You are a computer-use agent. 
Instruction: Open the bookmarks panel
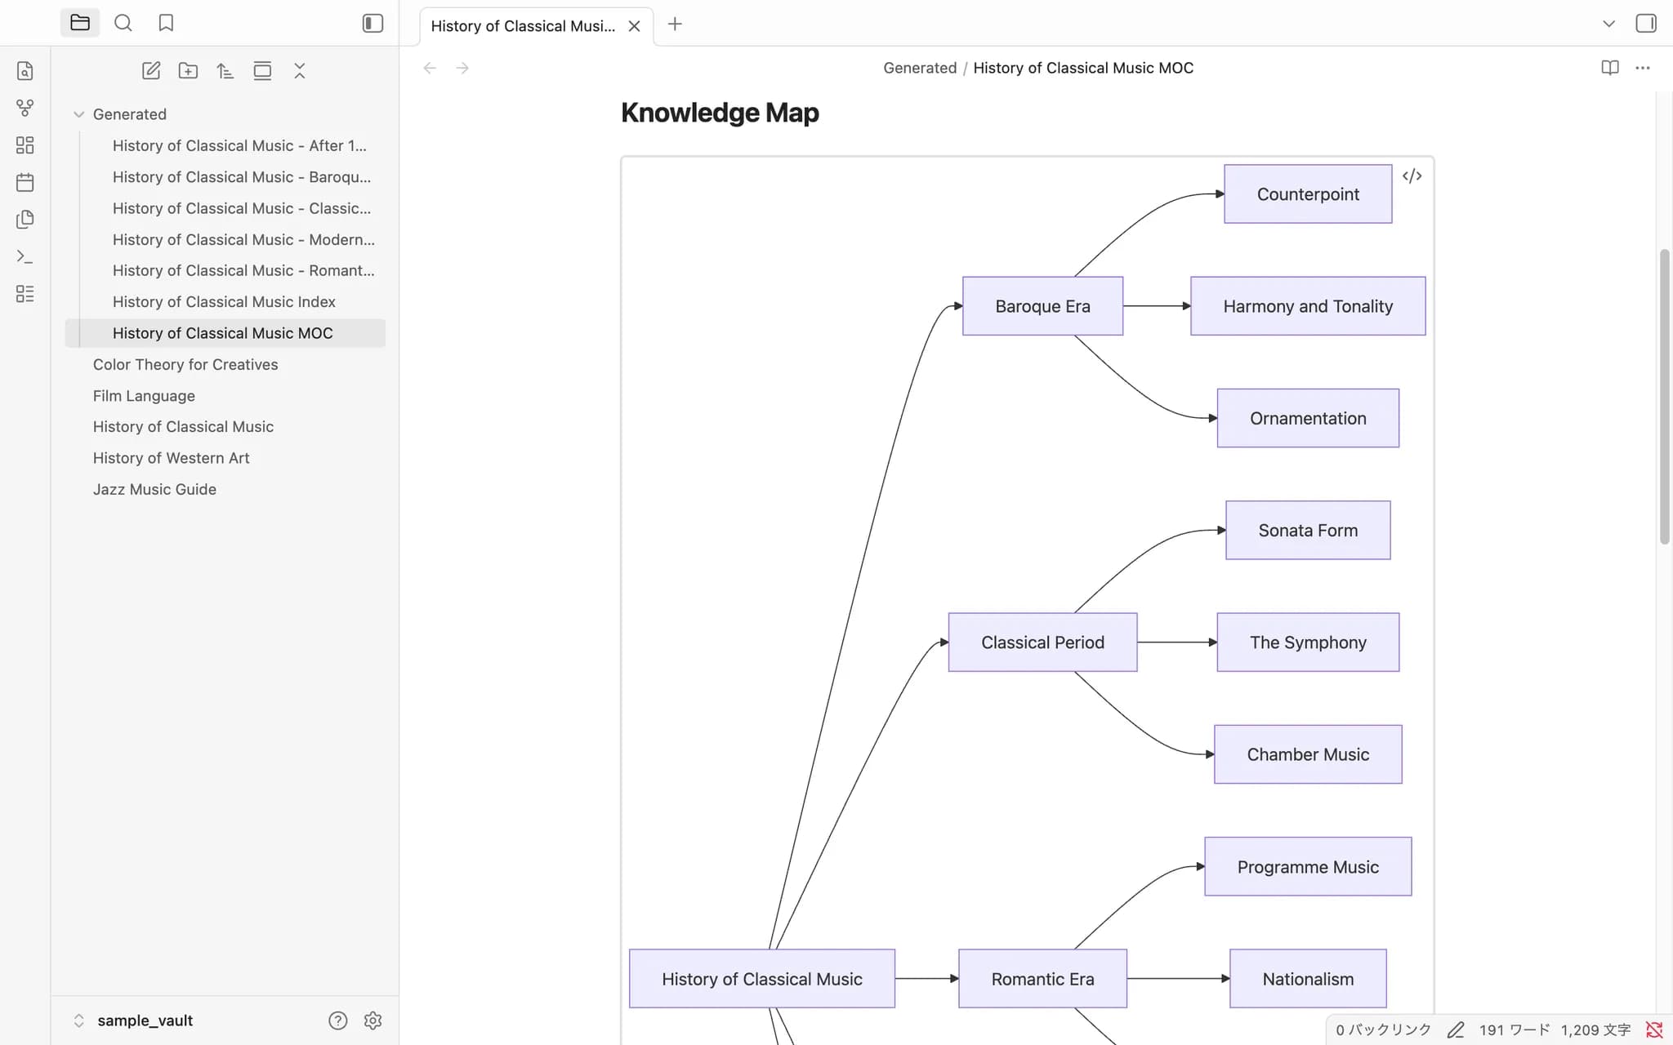tap(166, 23)
